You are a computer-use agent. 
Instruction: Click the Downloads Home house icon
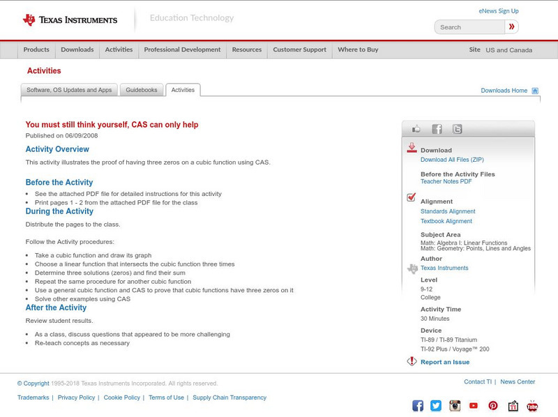[535, 91]
